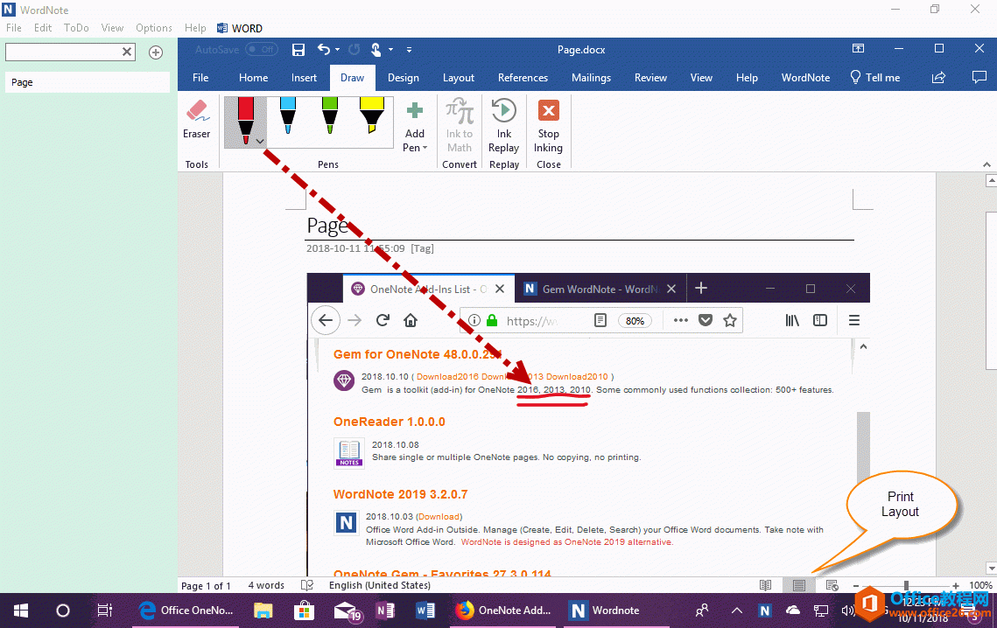Switch to the Review ribbon tab
Screen dimensions: 997x628
[x=650, y=77]
